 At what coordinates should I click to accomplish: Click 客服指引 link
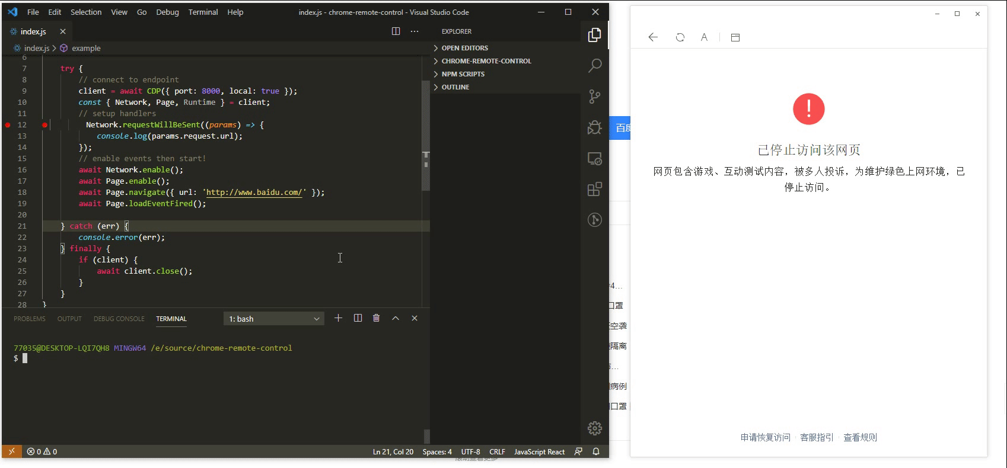point(817,437)
